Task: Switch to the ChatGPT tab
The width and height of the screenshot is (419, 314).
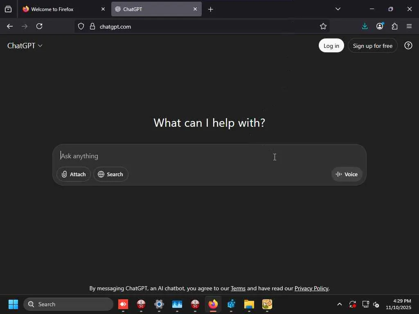Action: tap(156, 9)
